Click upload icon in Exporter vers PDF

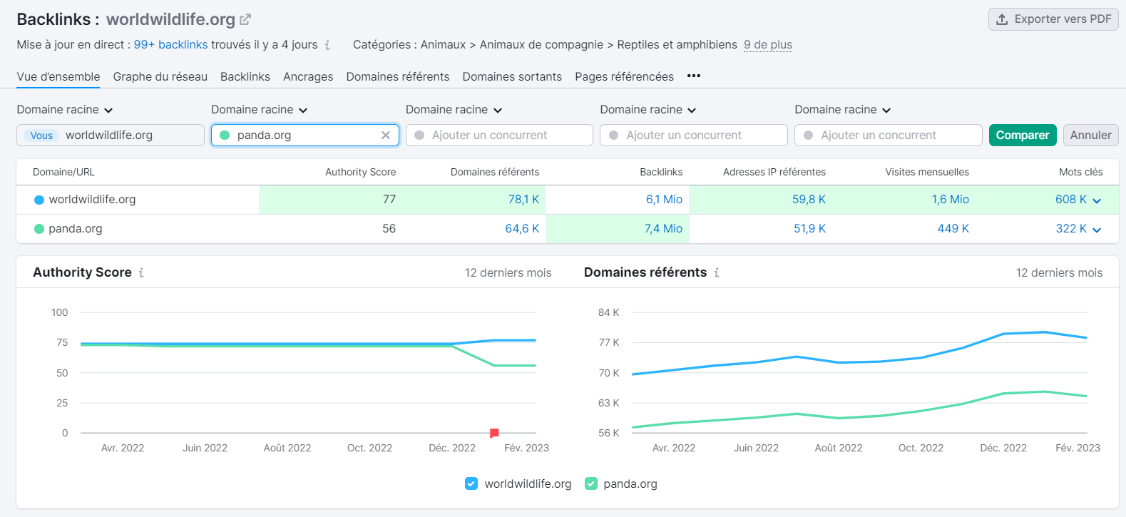point(1002,19)
